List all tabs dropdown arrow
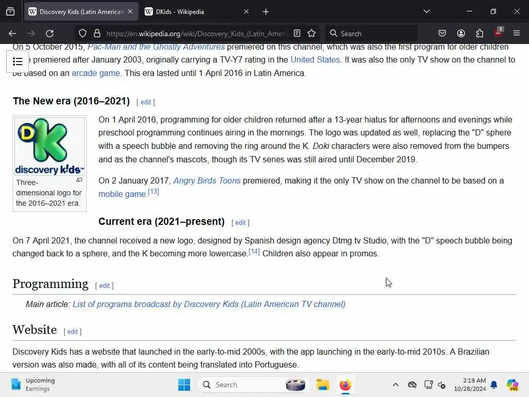This screenshot has height=397, width=529. pyautogui.click(x=426, y=11)
